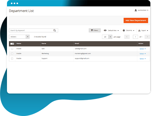Check the Support department checkbox
Viewport: 152px width, 116px height.
[12, 59]
